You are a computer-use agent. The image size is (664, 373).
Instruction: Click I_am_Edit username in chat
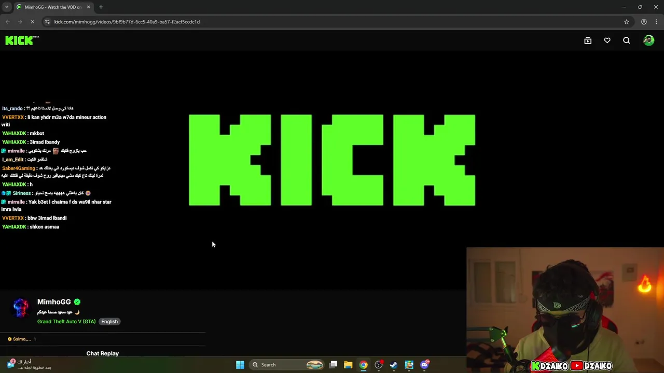point(13,160)
